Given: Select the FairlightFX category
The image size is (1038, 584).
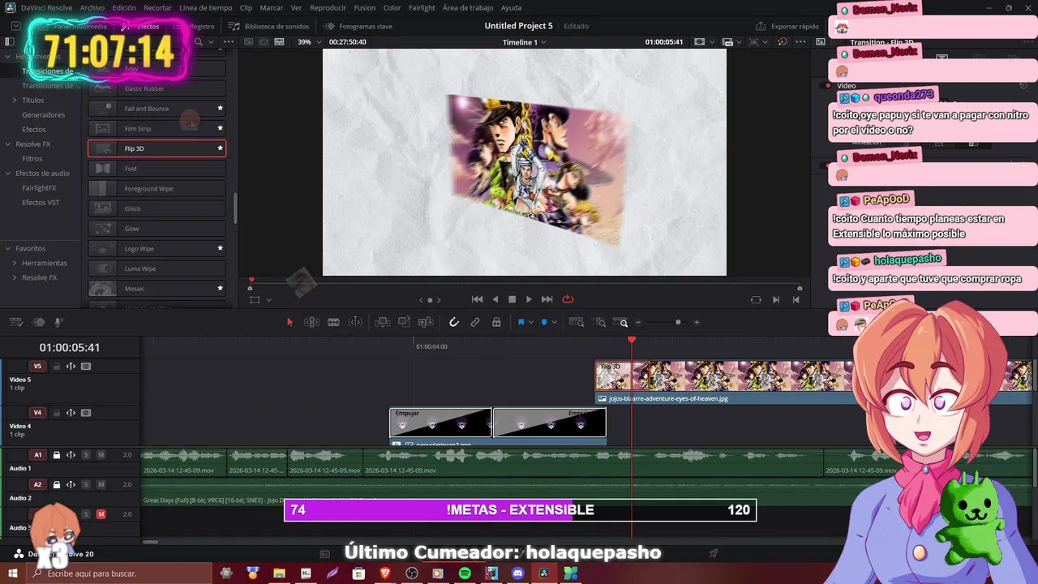Looking at the screenshot, I should click(x=39, y=187).
